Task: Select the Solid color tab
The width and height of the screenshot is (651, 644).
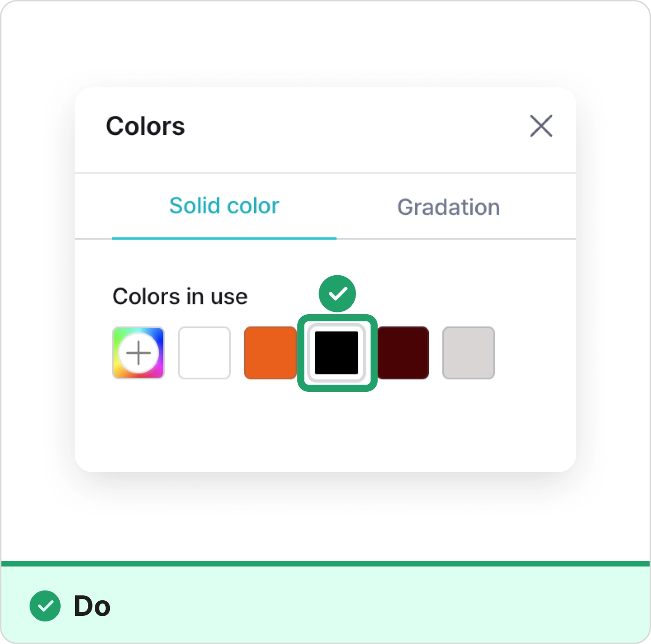Action: (224, 206)
